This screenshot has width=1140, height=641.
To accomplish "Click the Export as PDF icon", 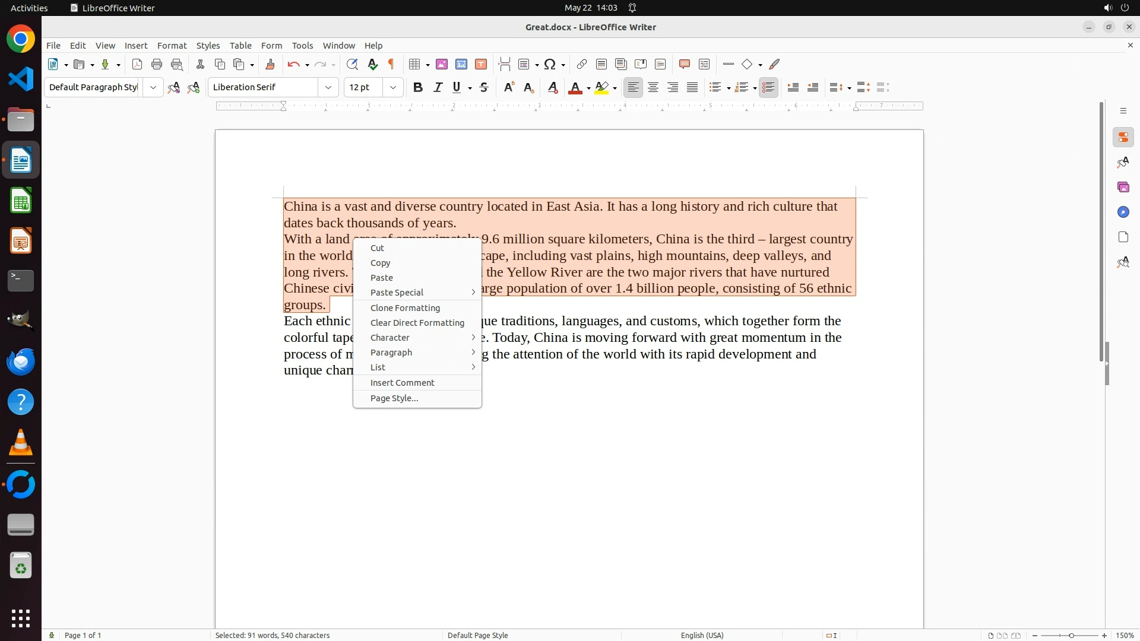I will (137, 64).
